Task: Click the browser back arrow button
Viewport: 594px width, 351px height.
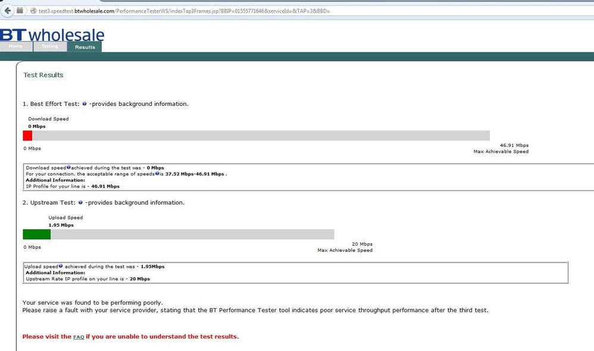Action: click(7, 11)
